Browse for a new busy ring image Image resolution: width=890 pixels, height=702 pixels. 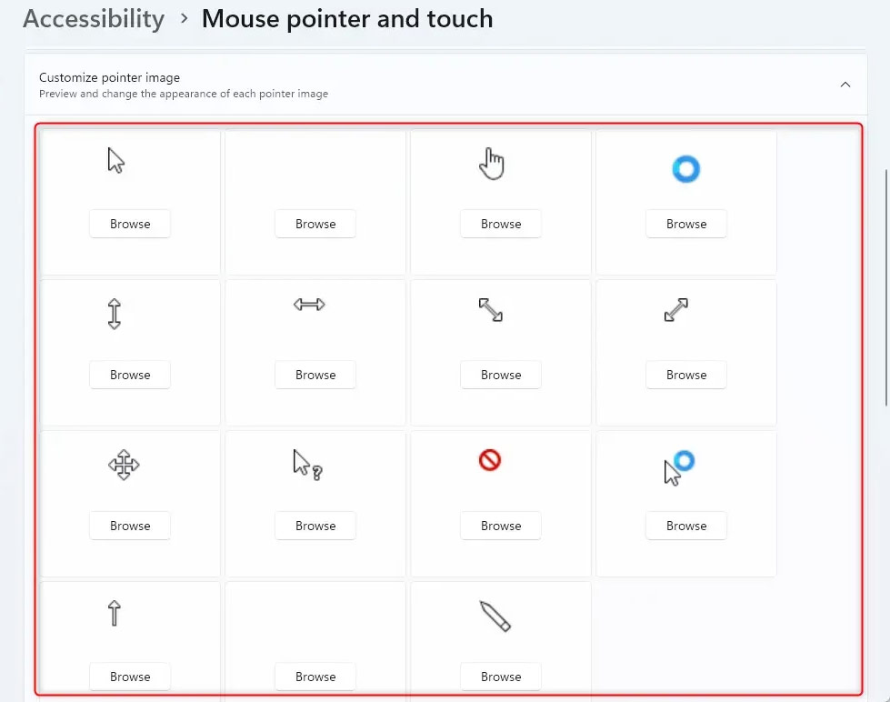(686, 224)
